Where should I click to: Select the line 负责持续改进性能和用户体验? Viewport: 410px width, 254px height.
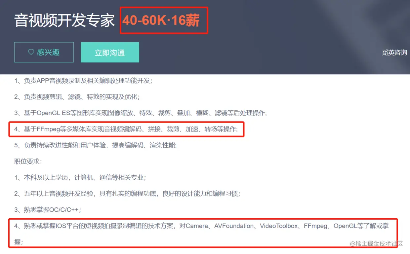96,145
